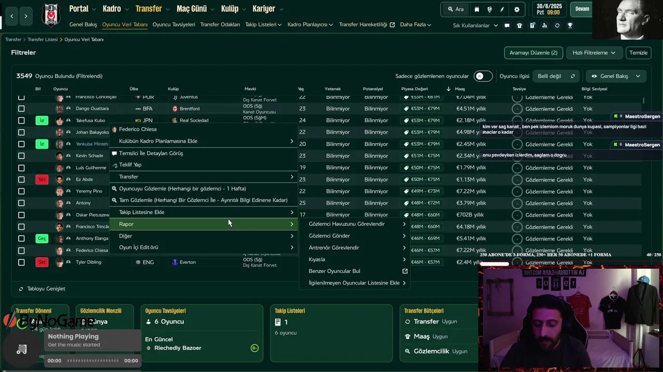Open the Beşiktaş club badge
This screenshot has width=663, height=372.
[x=51, y=16]
